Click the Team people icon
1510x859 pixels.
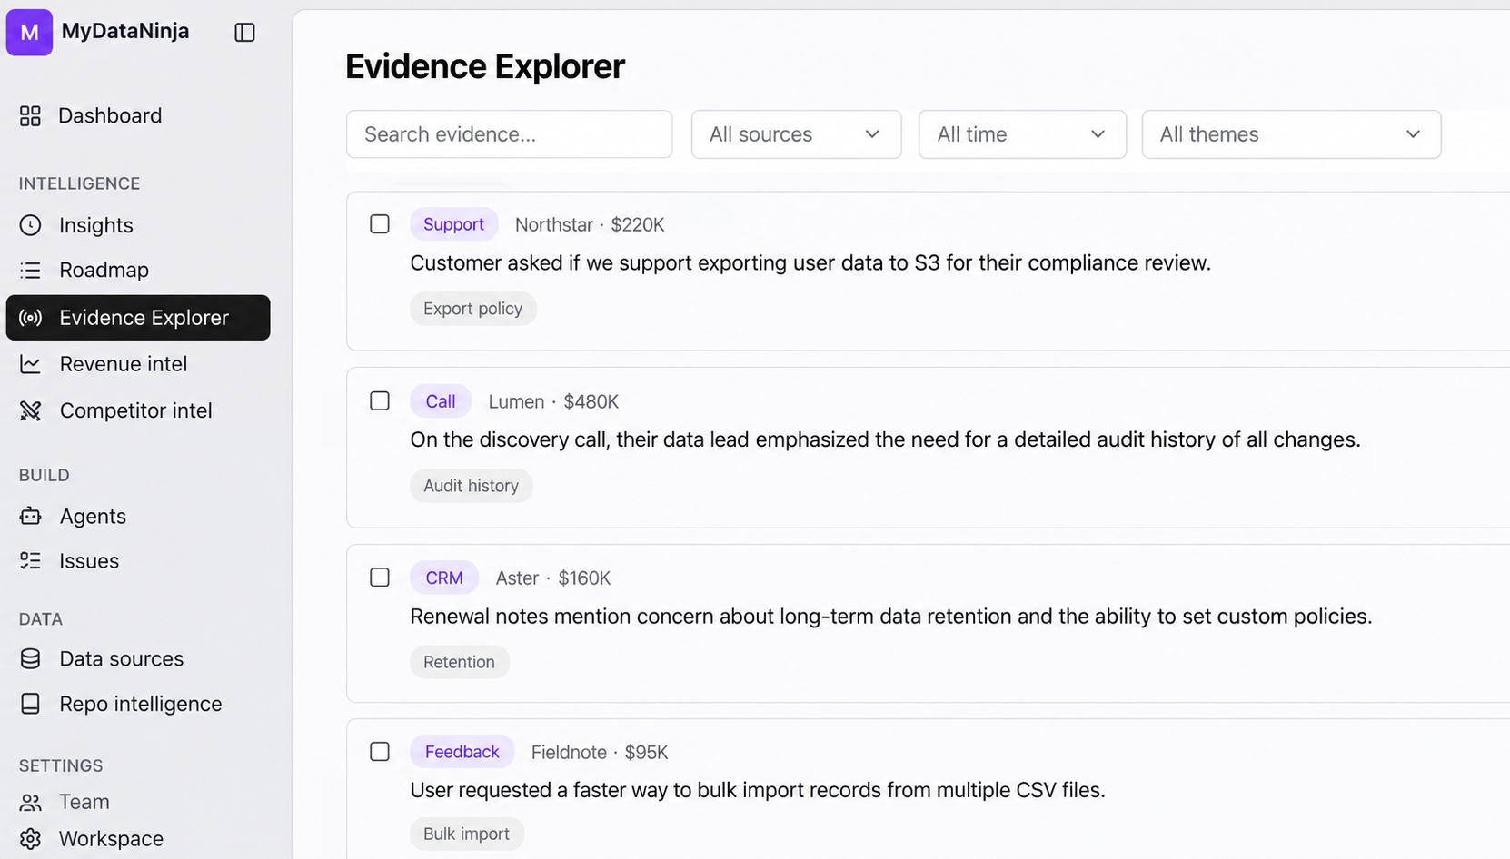click(x=30, y=803)
